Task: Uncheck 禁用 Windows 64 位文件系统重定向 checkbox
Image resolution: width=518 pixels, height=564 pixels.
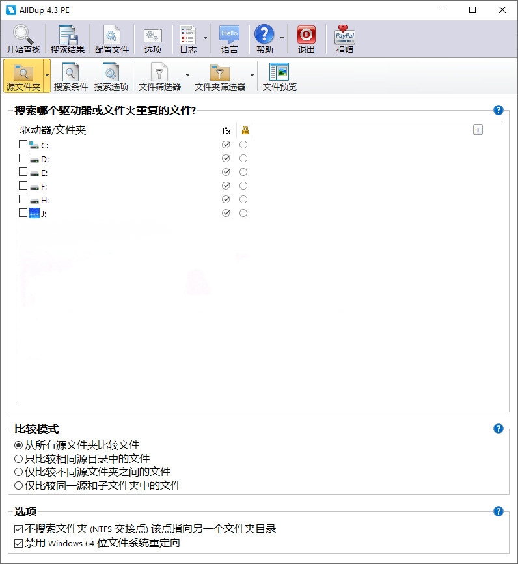Action: pos(19,543)
